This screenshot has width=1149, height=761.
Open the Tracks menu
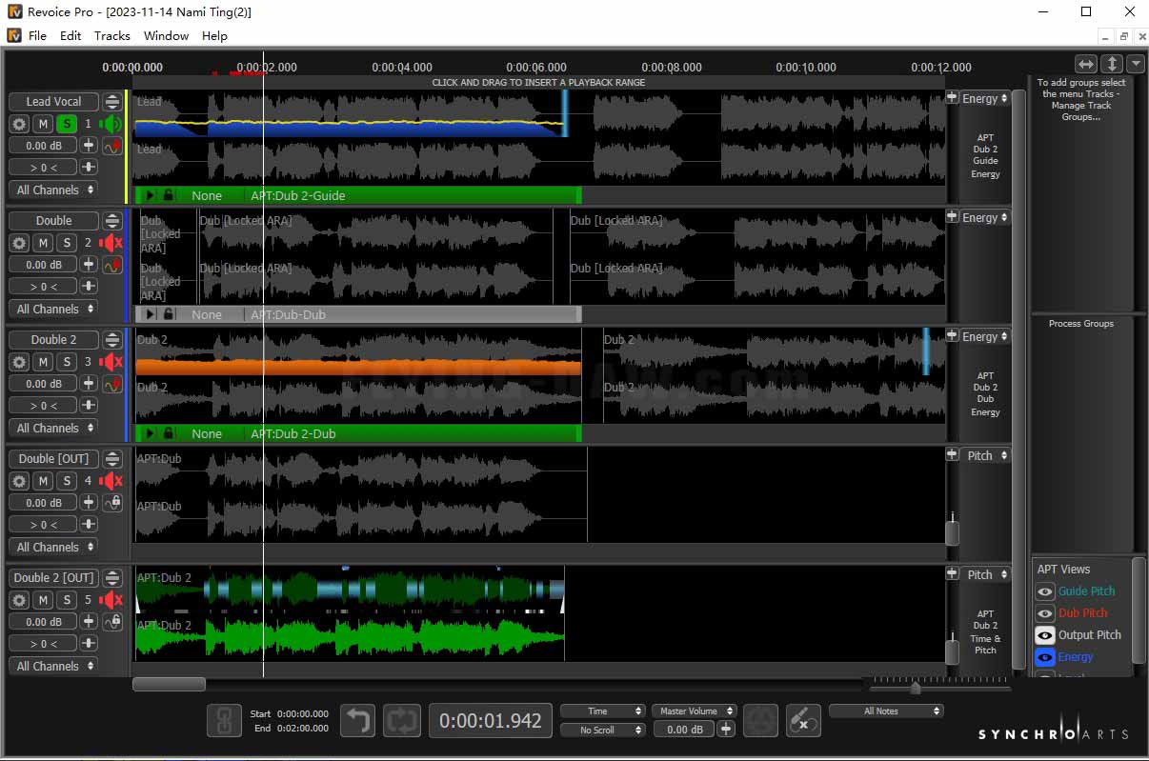pos(111,35)
